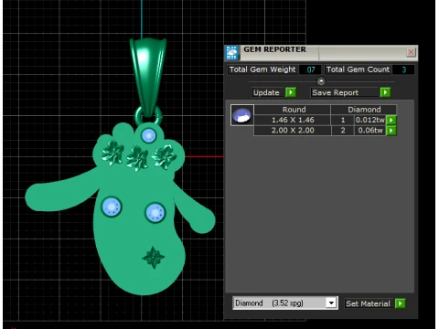This screenshot has height=329, width=439.
Task: Collapse the panel with the round up-arrow
Action: click(x=321, y=81)
